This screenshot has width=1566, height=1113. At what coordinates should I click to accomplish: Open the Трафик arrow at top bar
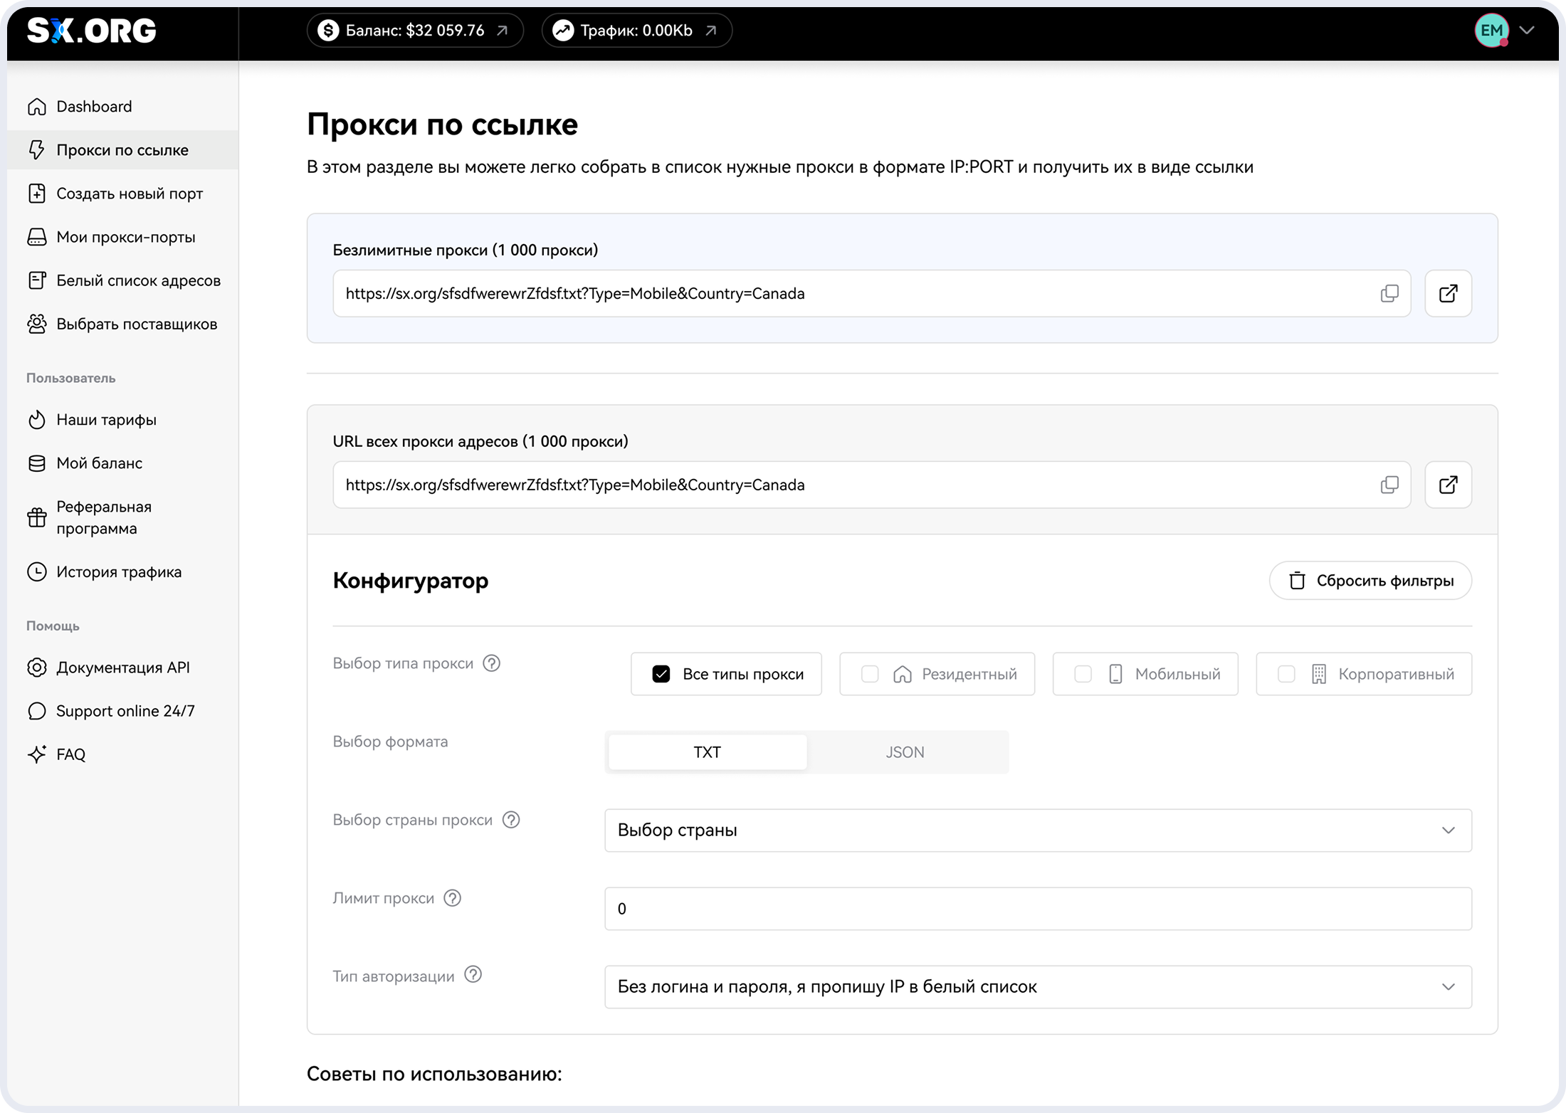click(710, 30)
